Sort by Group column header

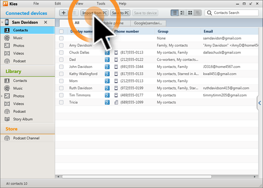[163, 32]
